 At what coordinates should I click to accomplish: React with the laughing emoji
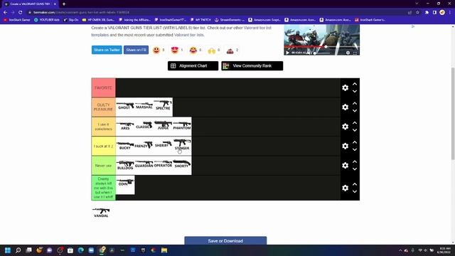[x=193, y=50]
